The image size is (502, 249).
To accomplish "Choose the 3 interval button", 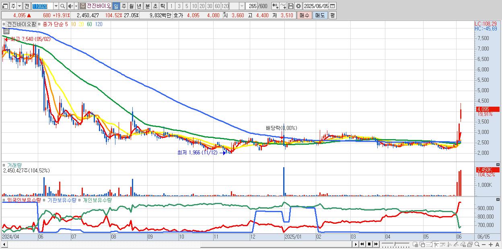I will pos(179,6).
